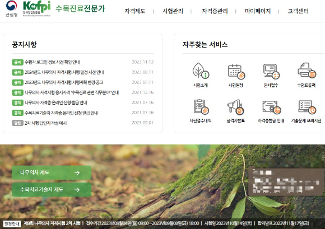Select the 자격증관리 menu item
Viewport: 325px width, 229px height.
click(x=215, y=11)
